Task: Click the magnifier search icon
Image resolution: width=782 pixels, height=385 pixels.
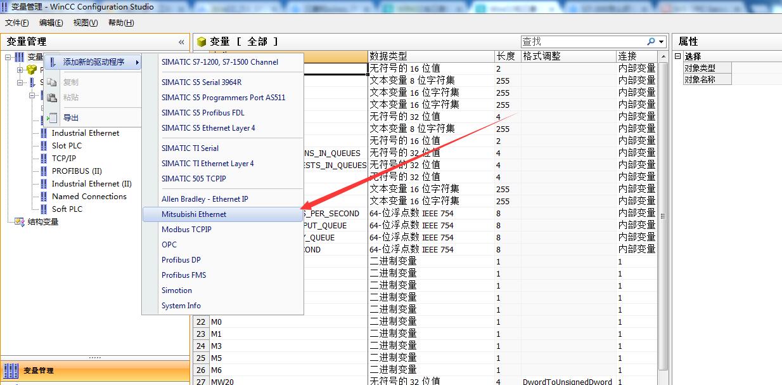Action: pyautogui.click(x=651, y=41)
